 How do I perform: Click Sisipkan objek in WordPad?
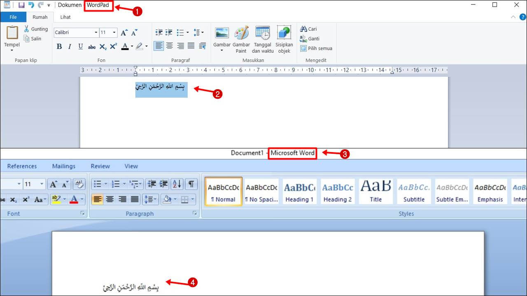coord(284,40)
